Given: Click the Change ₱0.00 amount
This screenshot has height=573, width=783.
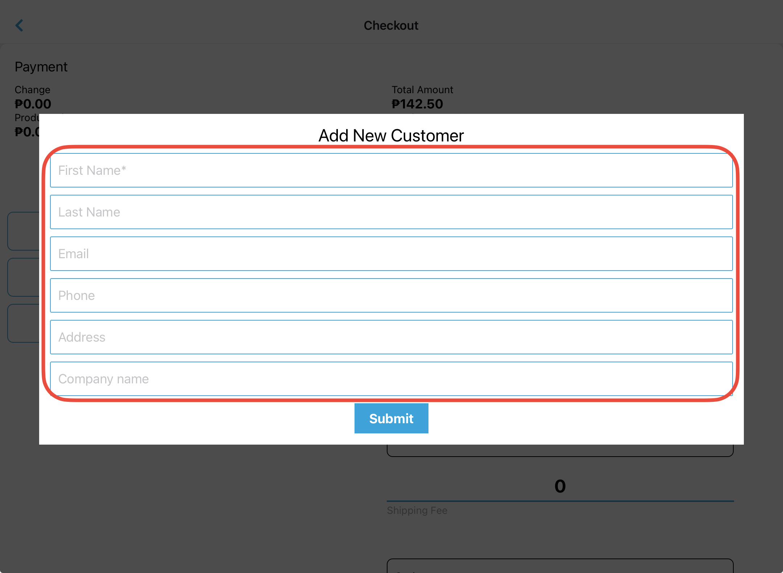Looking at the screenshot, I should tap(33, 104).
